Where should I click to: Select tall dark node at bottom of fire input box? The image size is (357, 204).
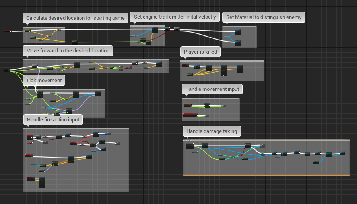tap(42, 182)
